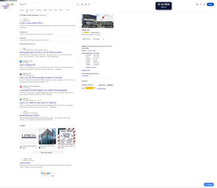This screenshot has height=188, width=217.
Task: Click the favicon on the Metal Flashing result
Action: click(x=21, y=112)
